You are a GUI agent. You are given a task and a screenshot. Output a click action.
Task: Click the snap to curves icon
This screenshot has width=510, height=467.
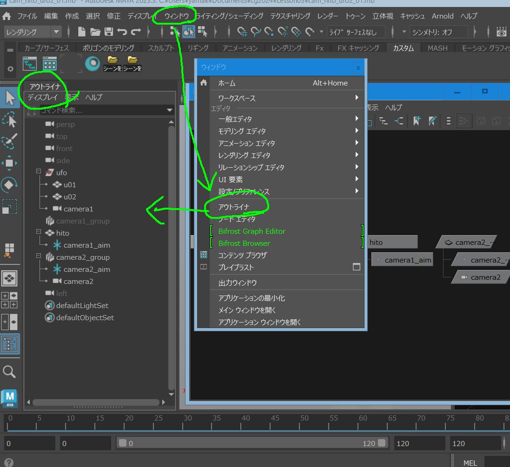tap(256, 32)
